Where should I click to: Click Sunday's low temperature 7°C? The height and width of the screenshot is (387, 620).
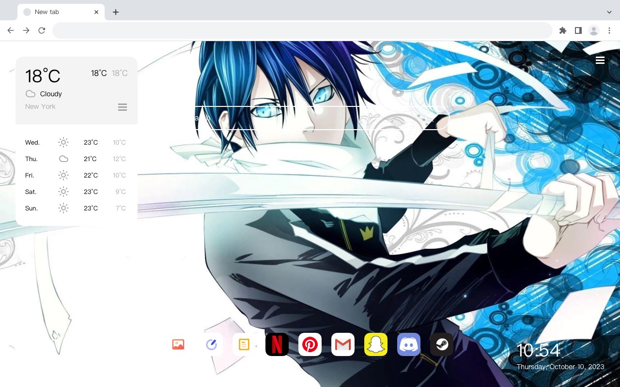pyautogui.click(x=121, y=208)
